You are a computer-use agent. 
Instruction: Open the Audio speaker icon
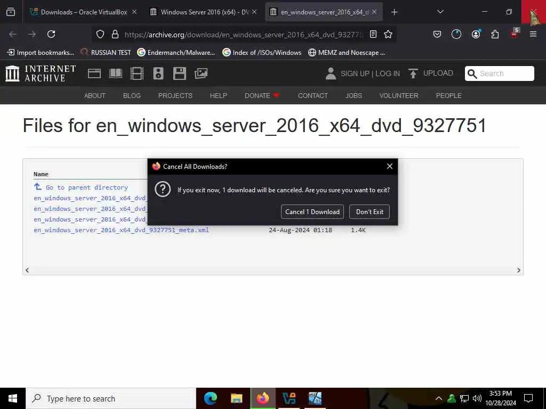click(x=158, y=73)
